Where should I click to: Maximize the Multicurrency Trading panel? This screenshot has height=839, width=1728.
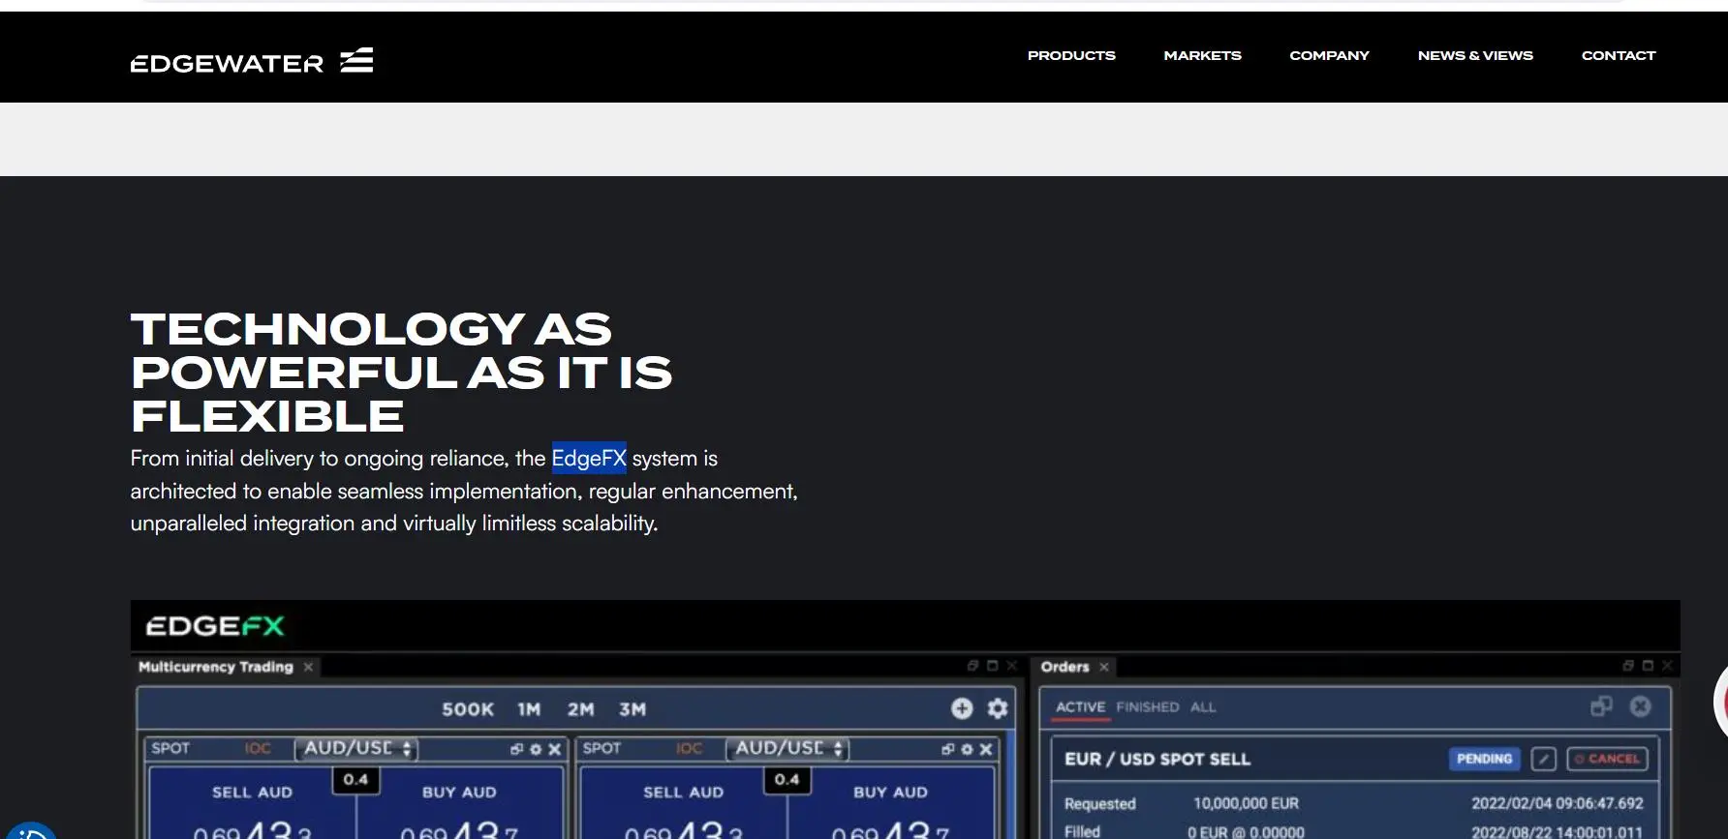(x=993, y=666)
